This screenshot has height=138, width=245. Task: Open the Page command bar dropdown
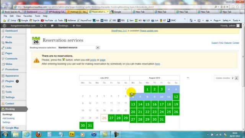pos(217,20)
